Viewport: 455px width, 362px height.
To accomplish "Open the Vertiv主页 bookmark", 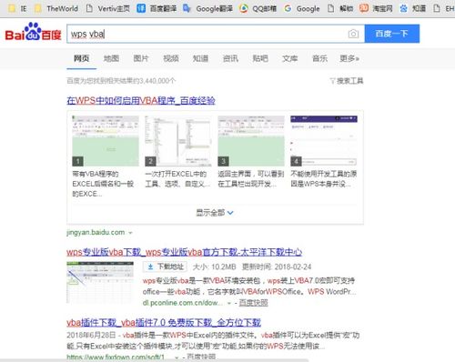I will (107, 8).
